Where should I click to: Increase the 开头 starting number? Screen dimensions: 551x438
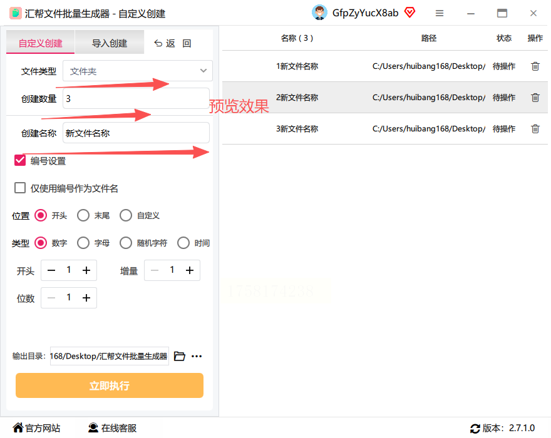coord(86,270)
